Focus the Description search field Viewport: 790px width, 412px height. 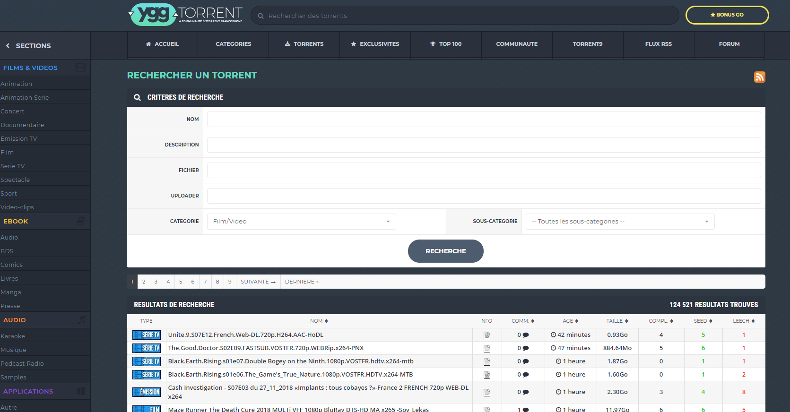point(484,145)
